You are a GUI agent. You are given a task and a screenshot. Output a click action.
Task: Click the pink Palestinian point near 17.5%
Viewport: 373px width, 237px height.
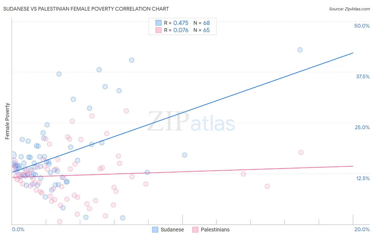[301, 152]
